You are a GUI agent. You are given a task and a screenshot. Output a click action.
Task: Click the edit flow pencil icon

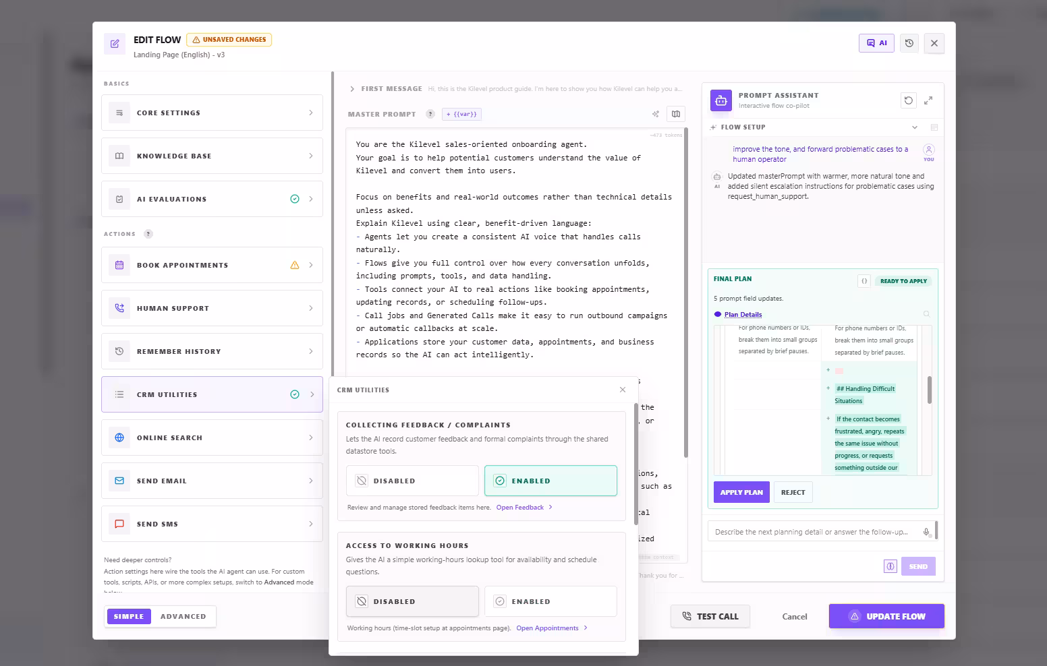point(115,44)
